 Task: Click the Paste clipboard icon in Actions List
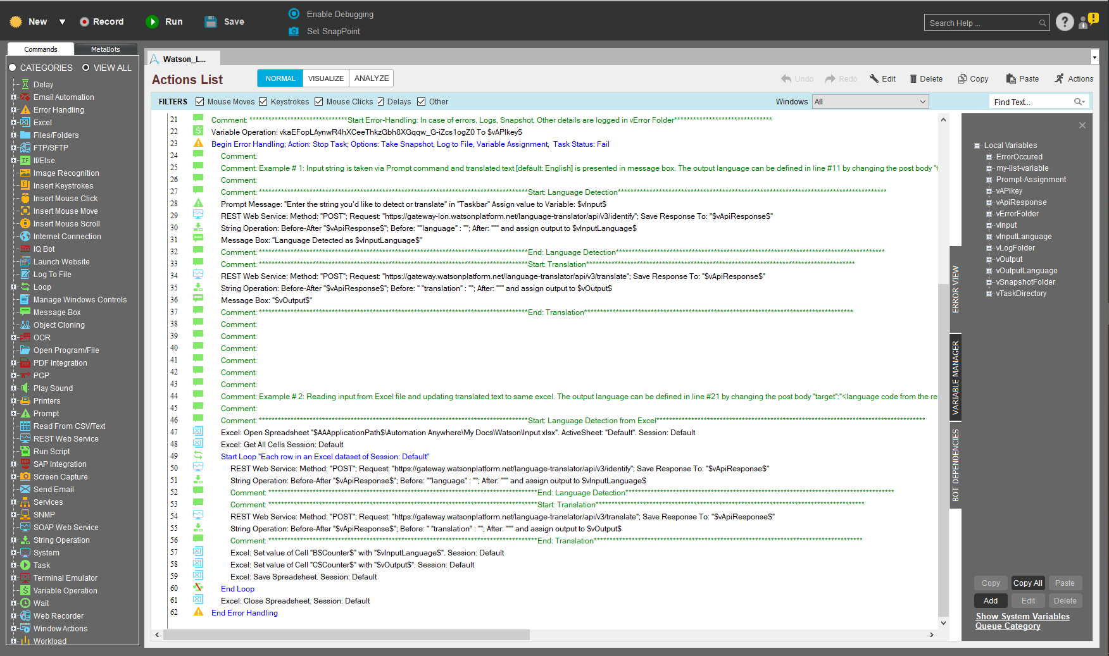[1011, 79]
